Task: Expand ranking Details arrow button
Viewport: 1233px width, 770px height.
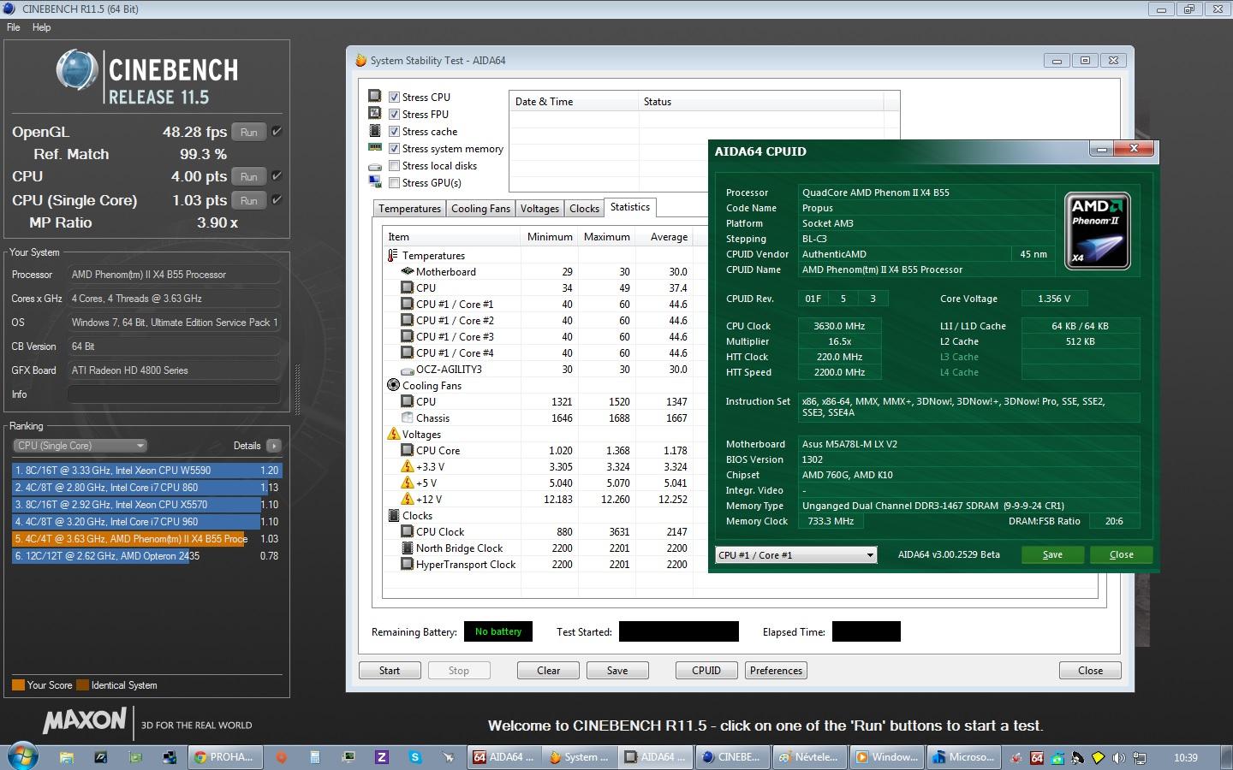Action: 274,445
